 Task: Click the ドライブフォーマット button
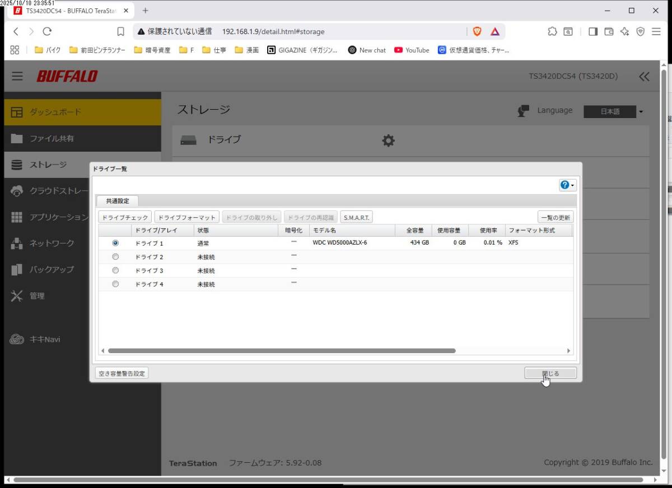[x=186, y=218]
